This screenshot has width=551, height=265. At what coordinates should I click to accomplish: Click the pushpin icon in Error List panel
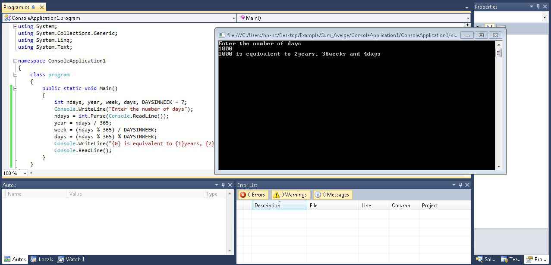pyautogui.click(x=460, y=185)
